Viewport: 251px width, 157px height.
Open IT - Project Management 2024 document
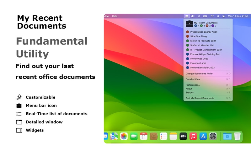point(208,50)
